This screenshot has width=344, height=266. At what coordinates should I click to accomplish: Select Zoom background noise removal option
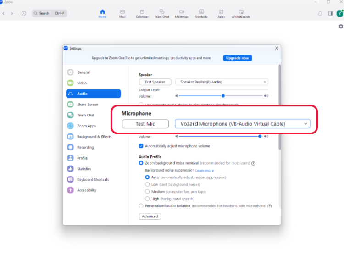click(141, 163)
